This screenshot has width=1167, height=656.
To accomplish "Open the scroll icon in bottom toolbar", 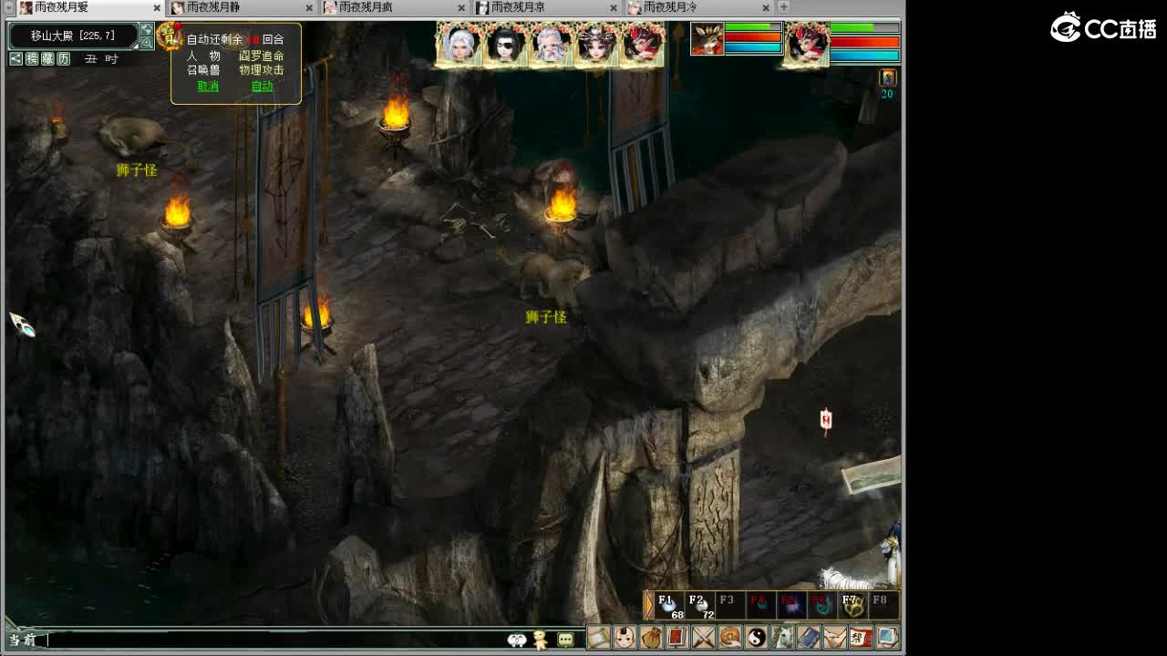I will [x=598, y=637].
